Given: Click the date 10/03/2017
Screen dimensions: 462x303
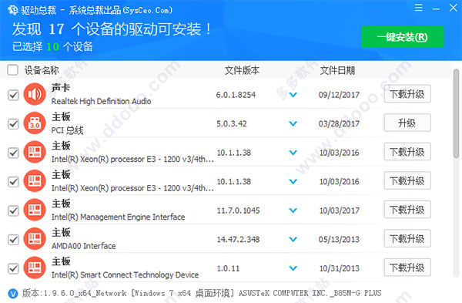Looking at the screenshot, I should pos(339,210).
